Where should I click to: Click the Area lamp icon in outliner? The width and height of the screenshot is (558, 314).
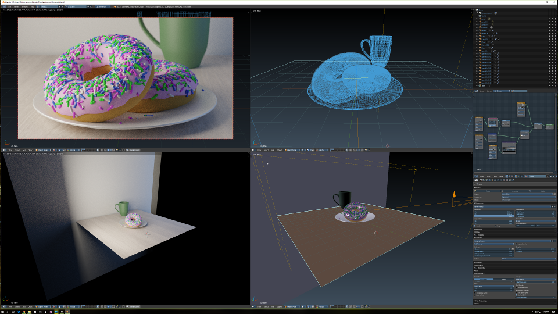pos(480,19)
